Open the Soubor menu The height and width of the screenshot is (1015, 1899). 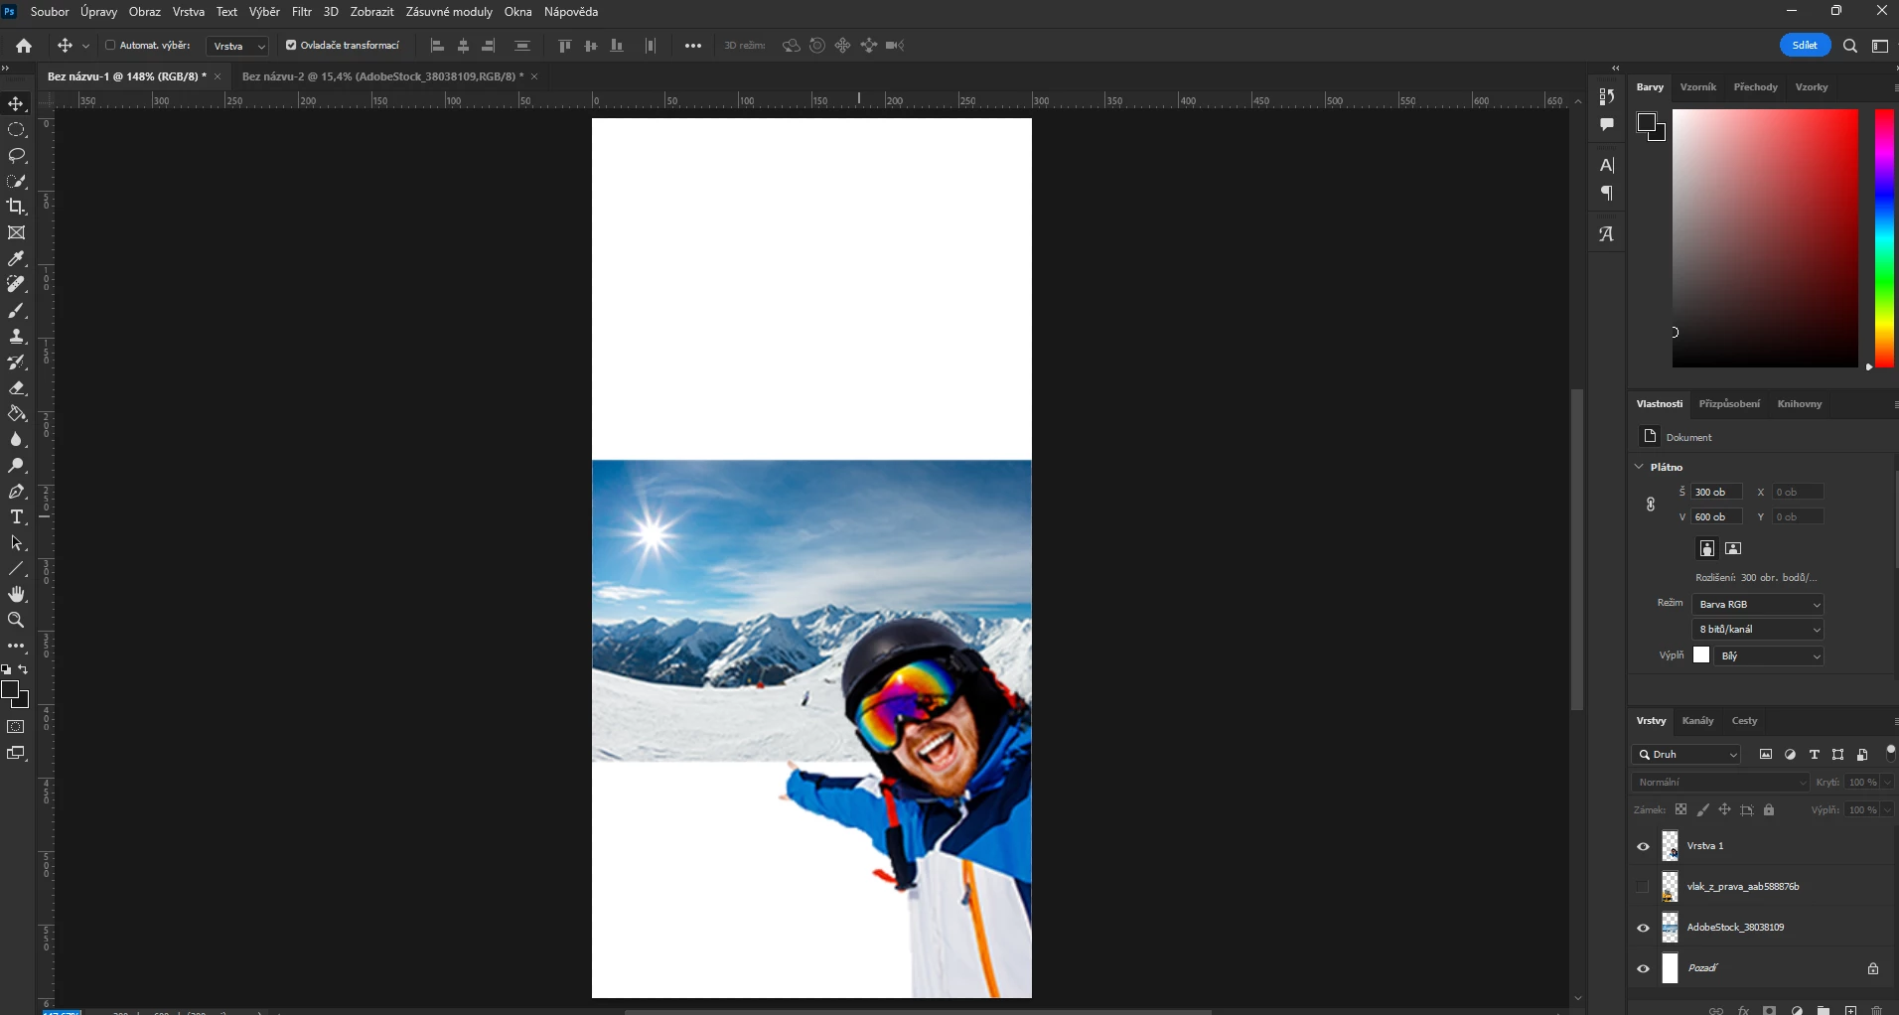(50, 12)
